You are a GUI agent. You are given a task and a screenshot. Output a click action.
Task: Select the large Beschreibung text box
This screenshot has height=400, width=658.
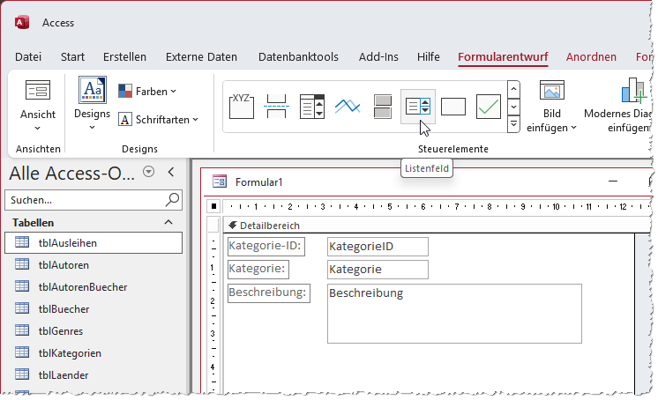tap(454, 314)
